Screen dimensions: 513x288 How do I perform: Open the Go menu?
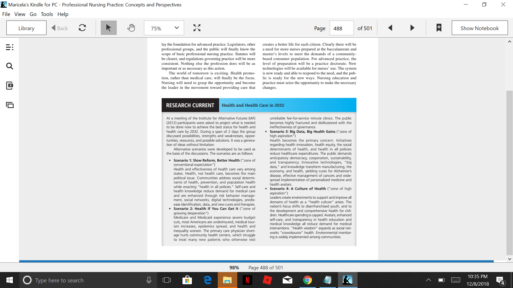33,14
